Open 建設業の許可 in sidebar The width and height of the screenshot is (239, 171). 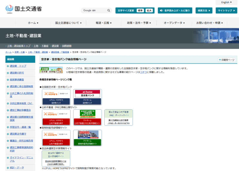[17, 73]
